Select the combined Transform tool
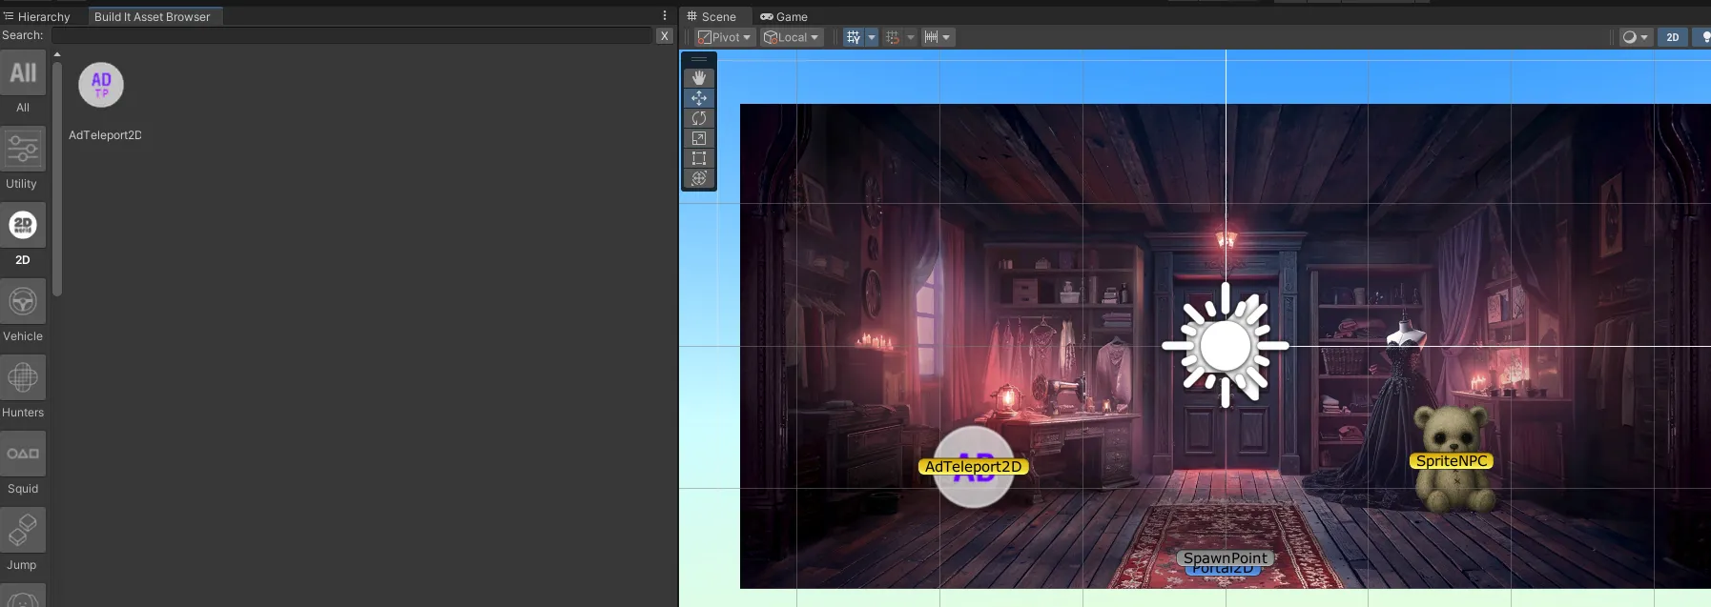 699,178
